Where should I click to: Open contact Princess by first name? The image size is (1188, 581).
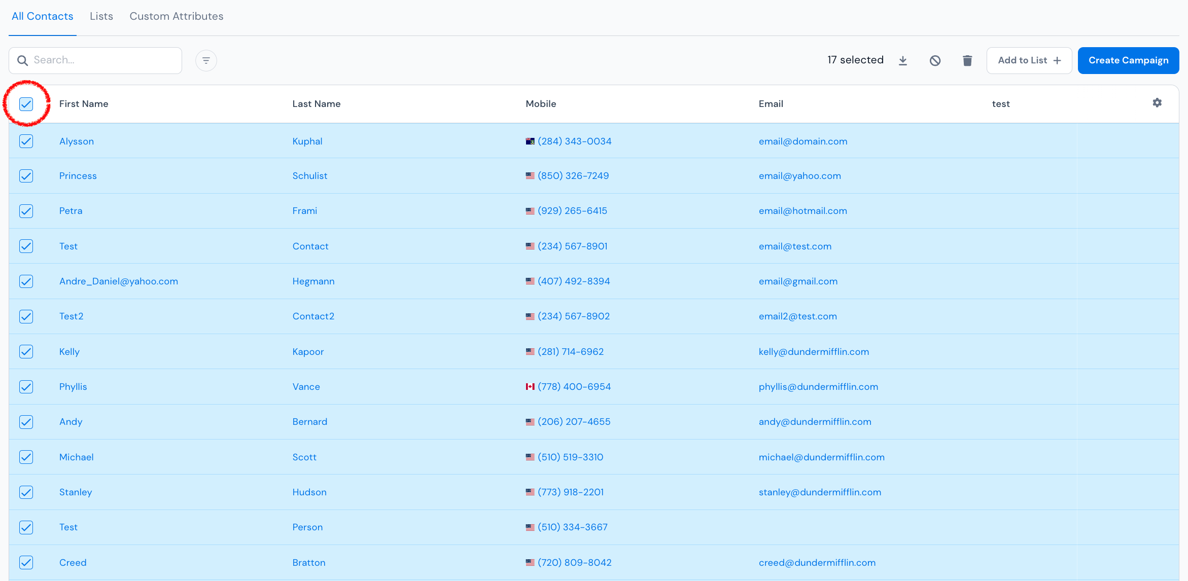pos(78,176)
